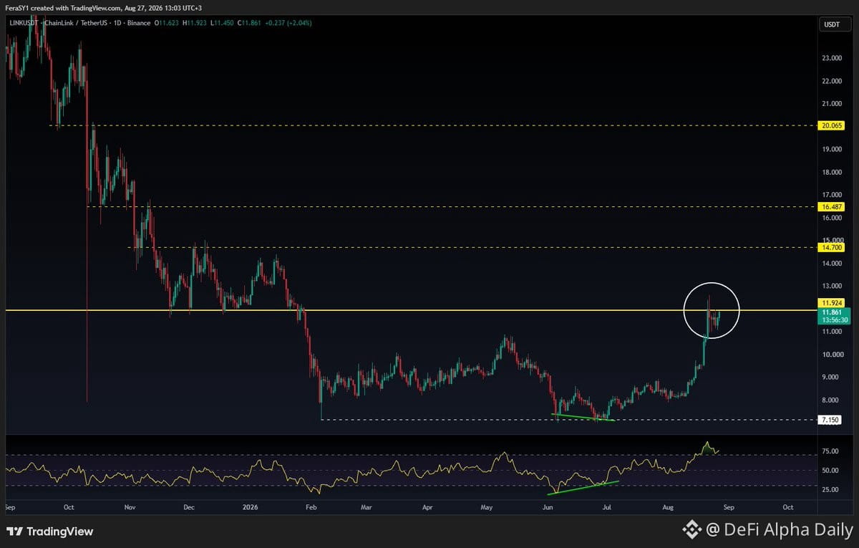Click the O11.623 open value
The height and width of the screenshot is (548, 859).
(167, 23)
